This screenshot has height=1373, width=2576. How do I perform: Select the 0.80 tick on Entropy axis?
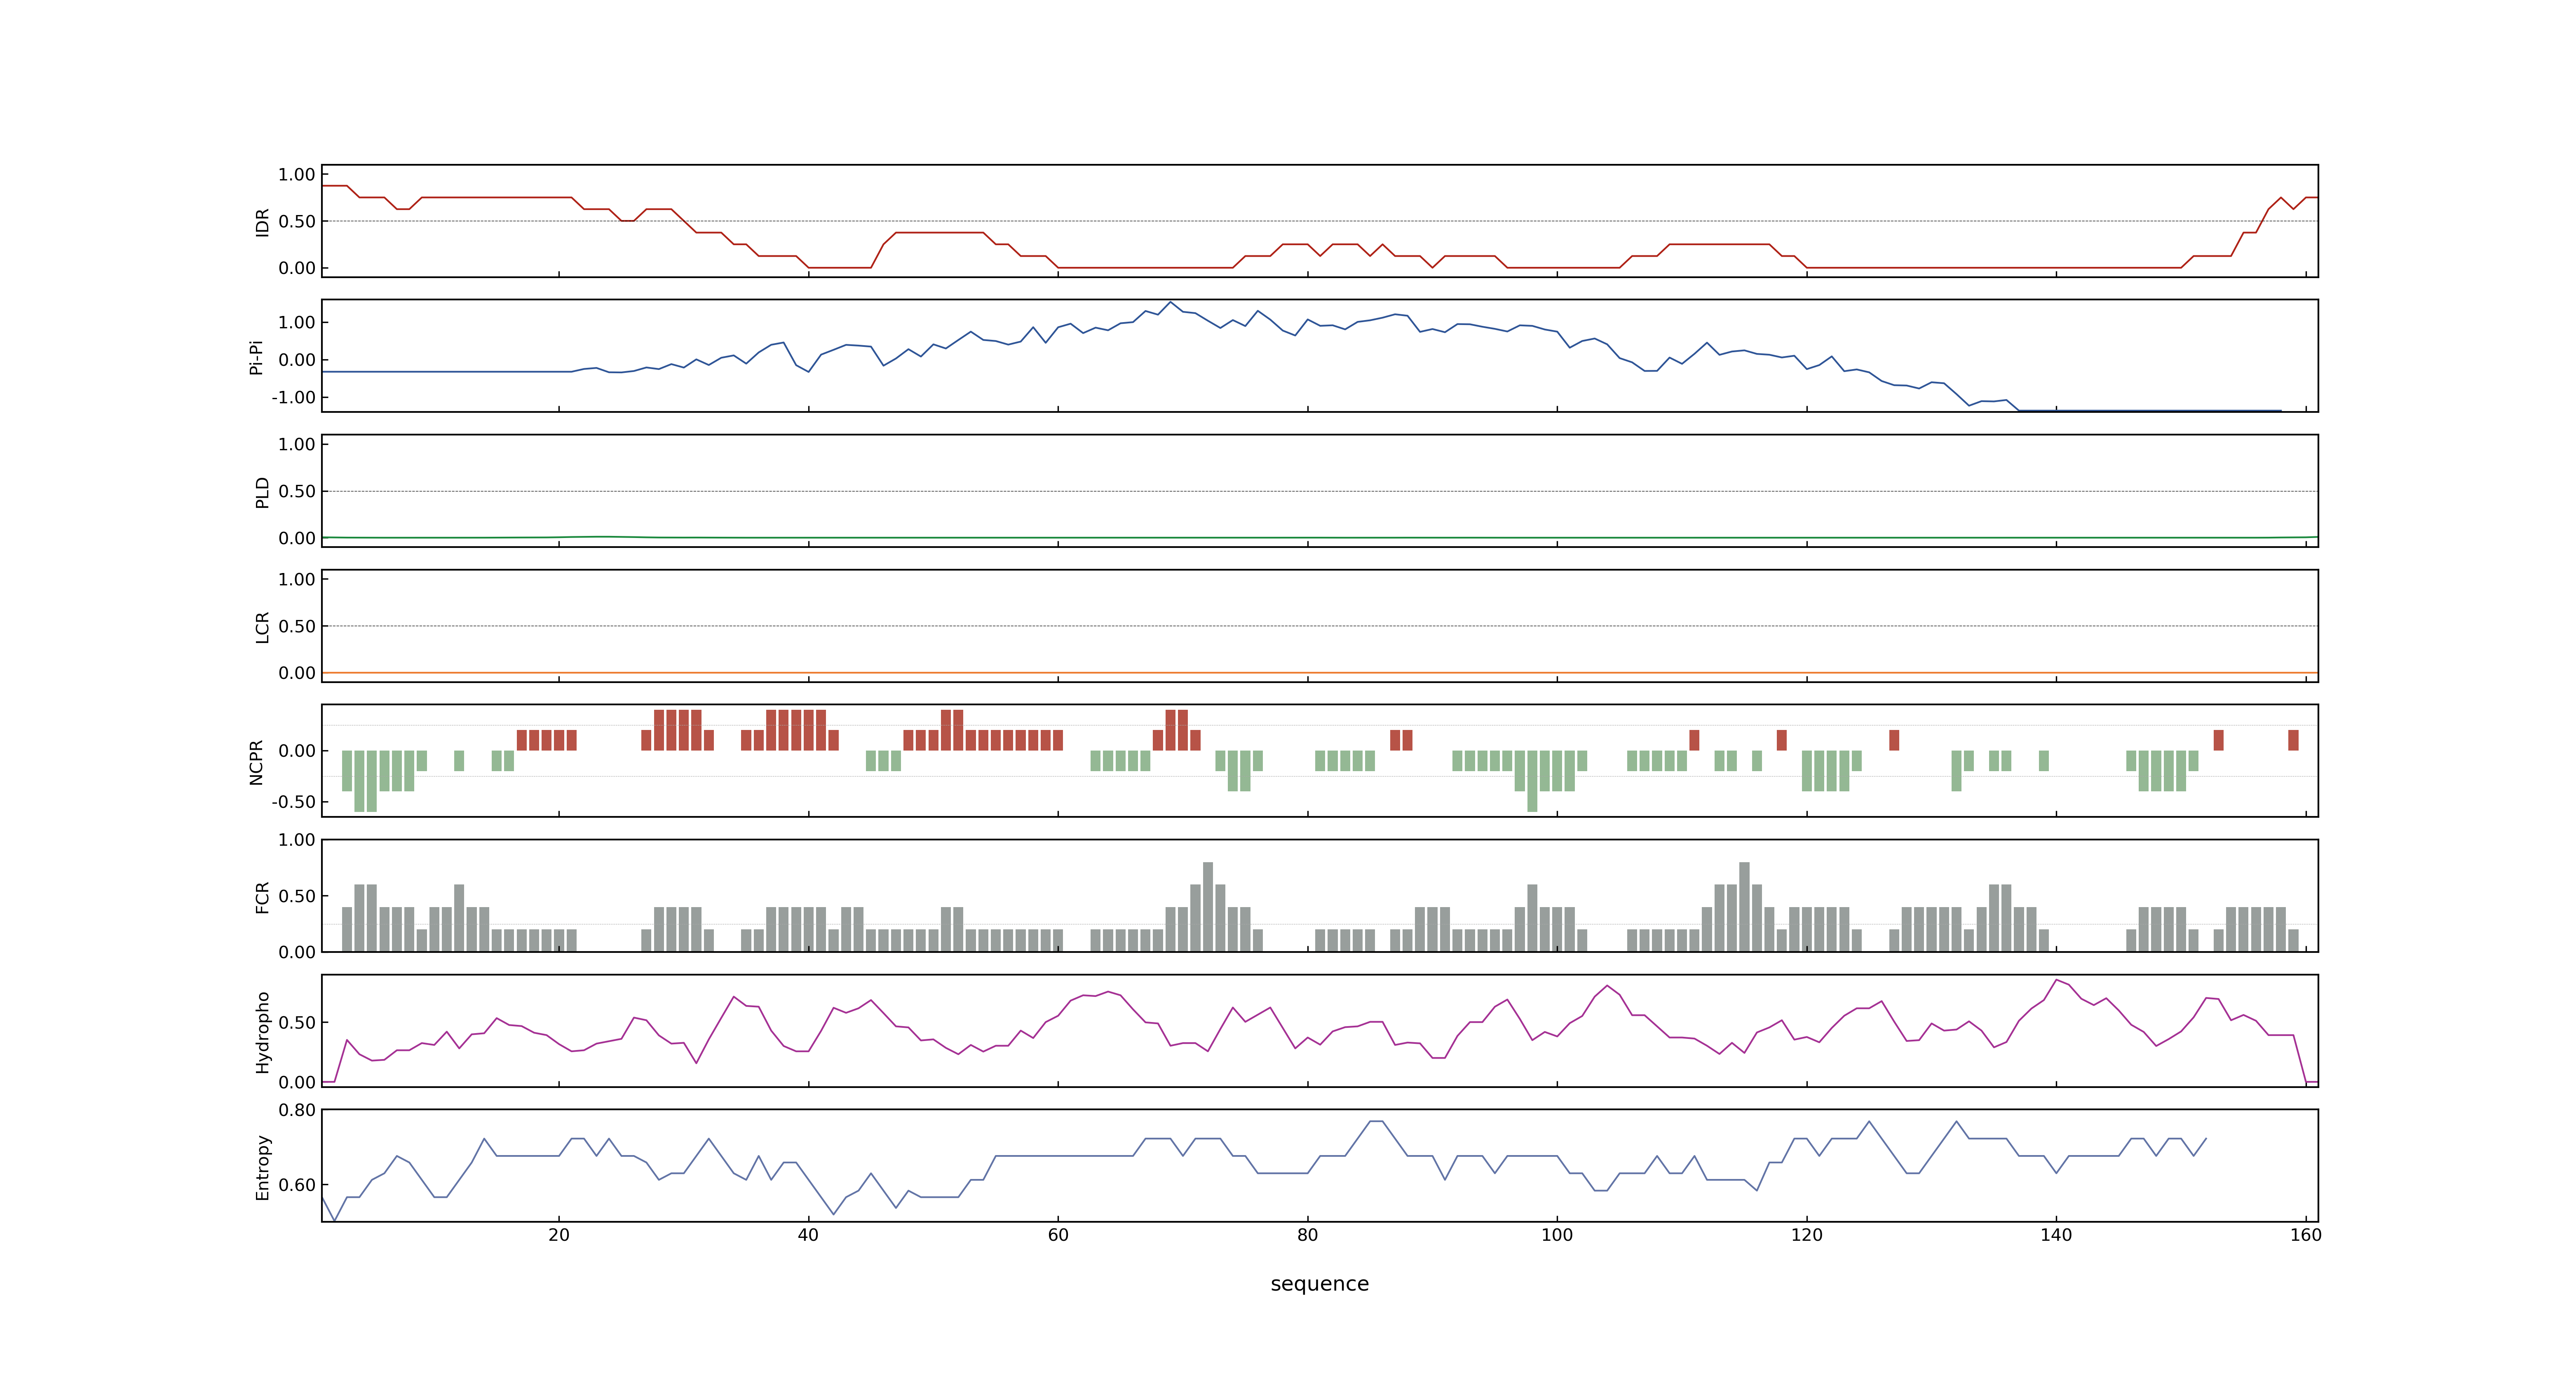[297, 1109]
